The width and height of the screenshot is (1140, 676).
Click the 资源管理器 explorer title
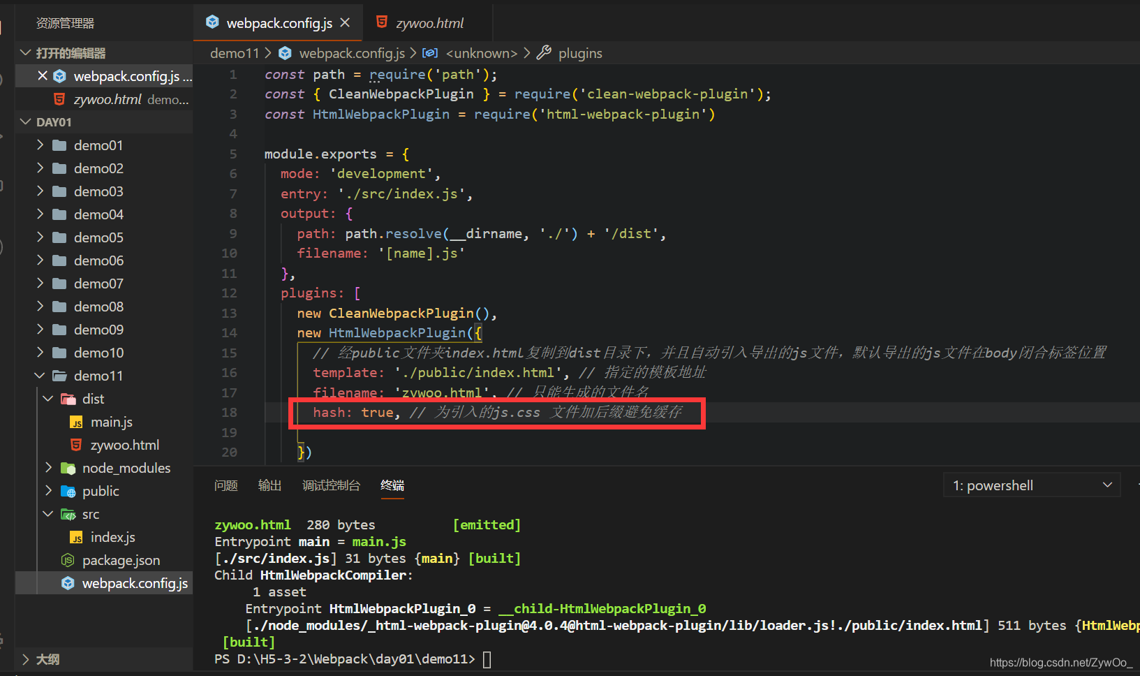(x=65, y=23)
